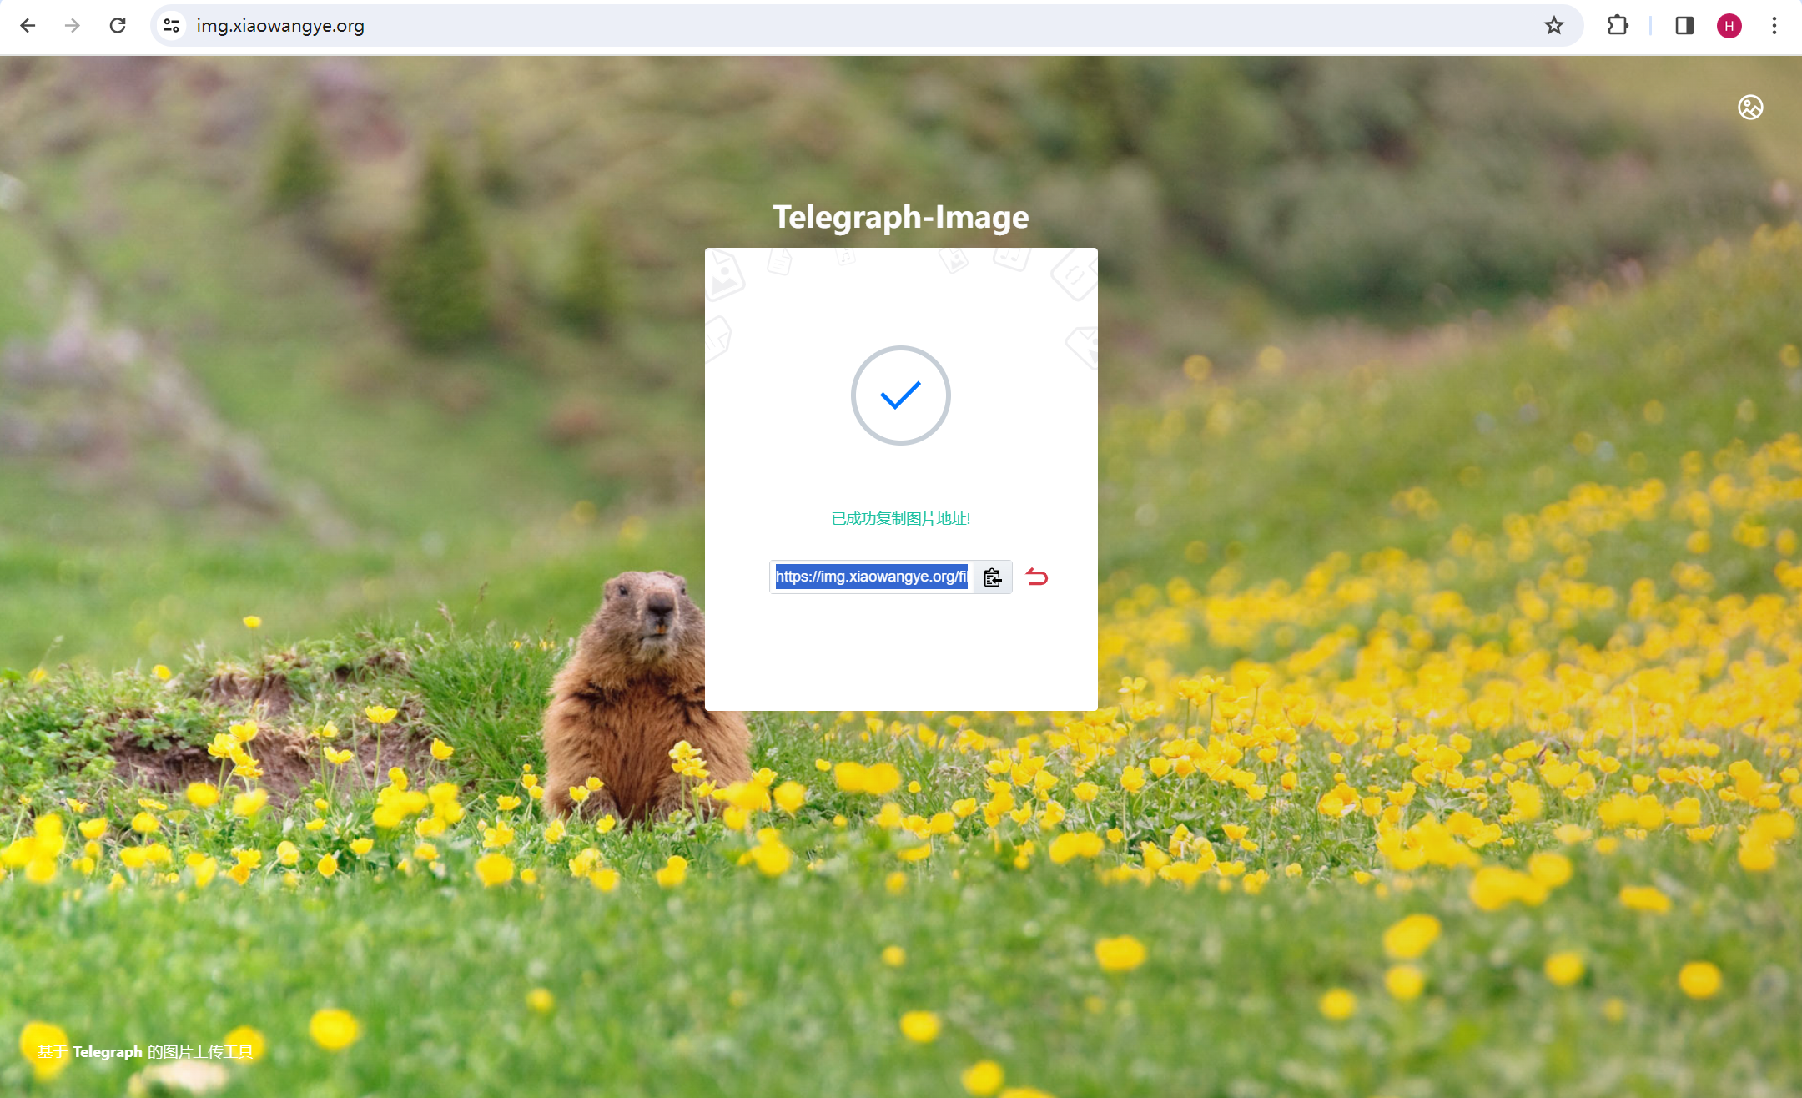Reload the img.xiaowangye.org page
This screenshot has width=1802, height=1098.
(x=118, y=26)
